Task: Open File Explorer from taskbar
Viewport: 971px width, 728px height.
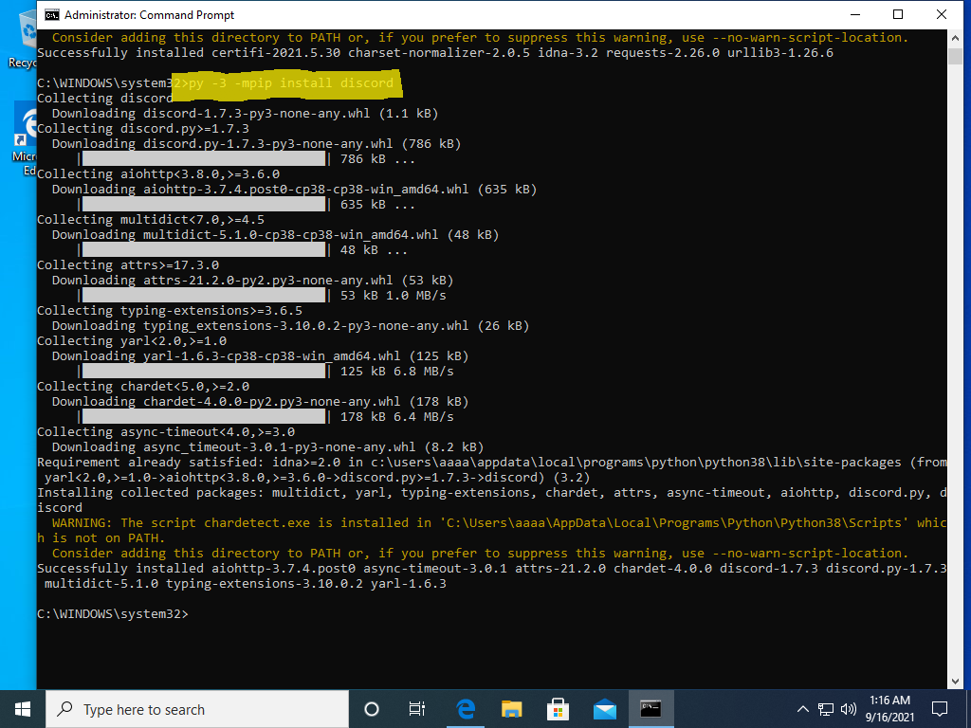Action: coord(511,709)
